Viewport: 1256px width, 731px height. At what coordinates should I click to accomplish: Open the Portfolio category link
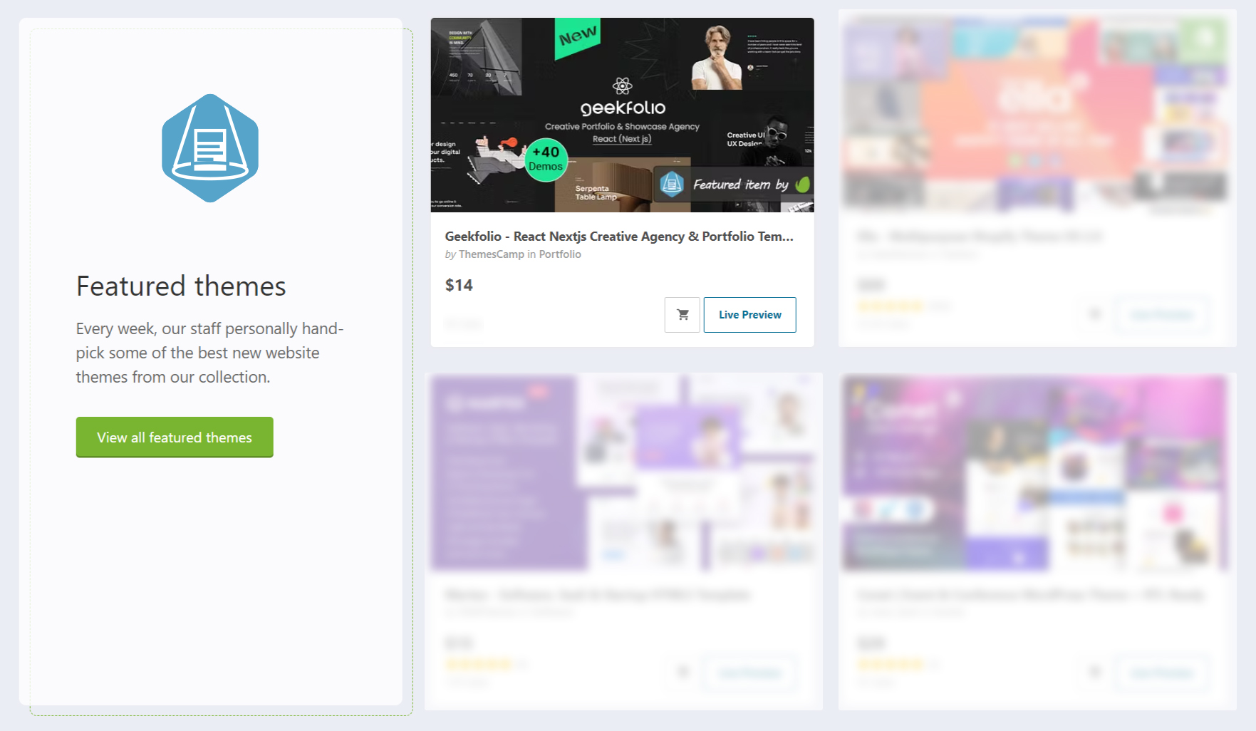[x=559, y=254]
